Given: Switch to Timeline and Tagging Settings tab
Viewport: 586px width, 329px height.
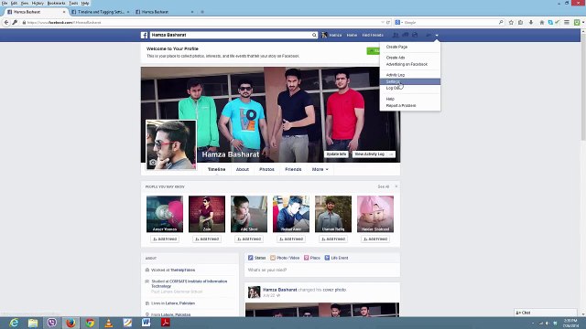Looking at the screenshot, I should pos(100,12).
